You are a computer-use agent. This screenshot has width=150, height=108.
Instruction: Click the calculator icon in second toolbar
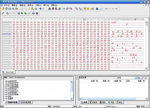[37, 13]
